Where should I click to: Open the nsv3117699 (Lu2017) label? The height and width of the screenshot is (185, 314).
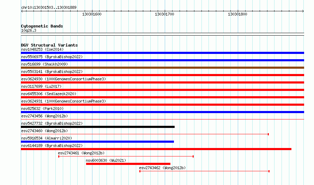[41, 86]
